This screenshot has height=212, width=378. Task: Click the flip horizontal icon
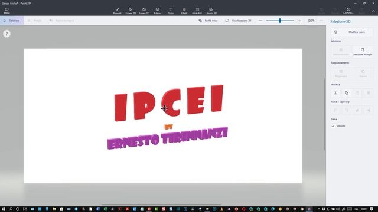click(x=369, y=110)
